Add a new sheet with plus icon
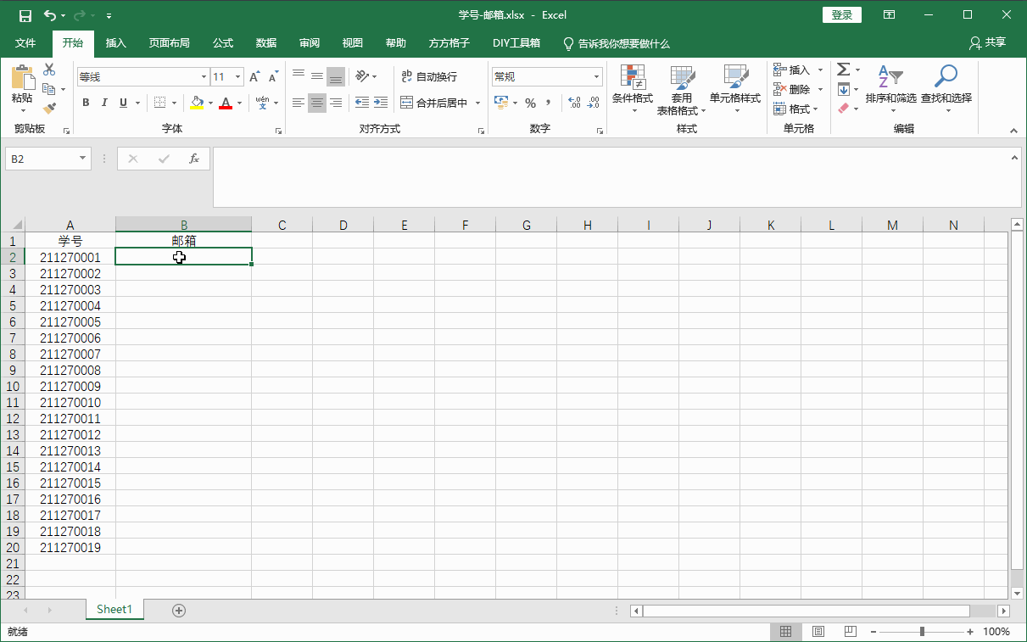 point(179,610)
